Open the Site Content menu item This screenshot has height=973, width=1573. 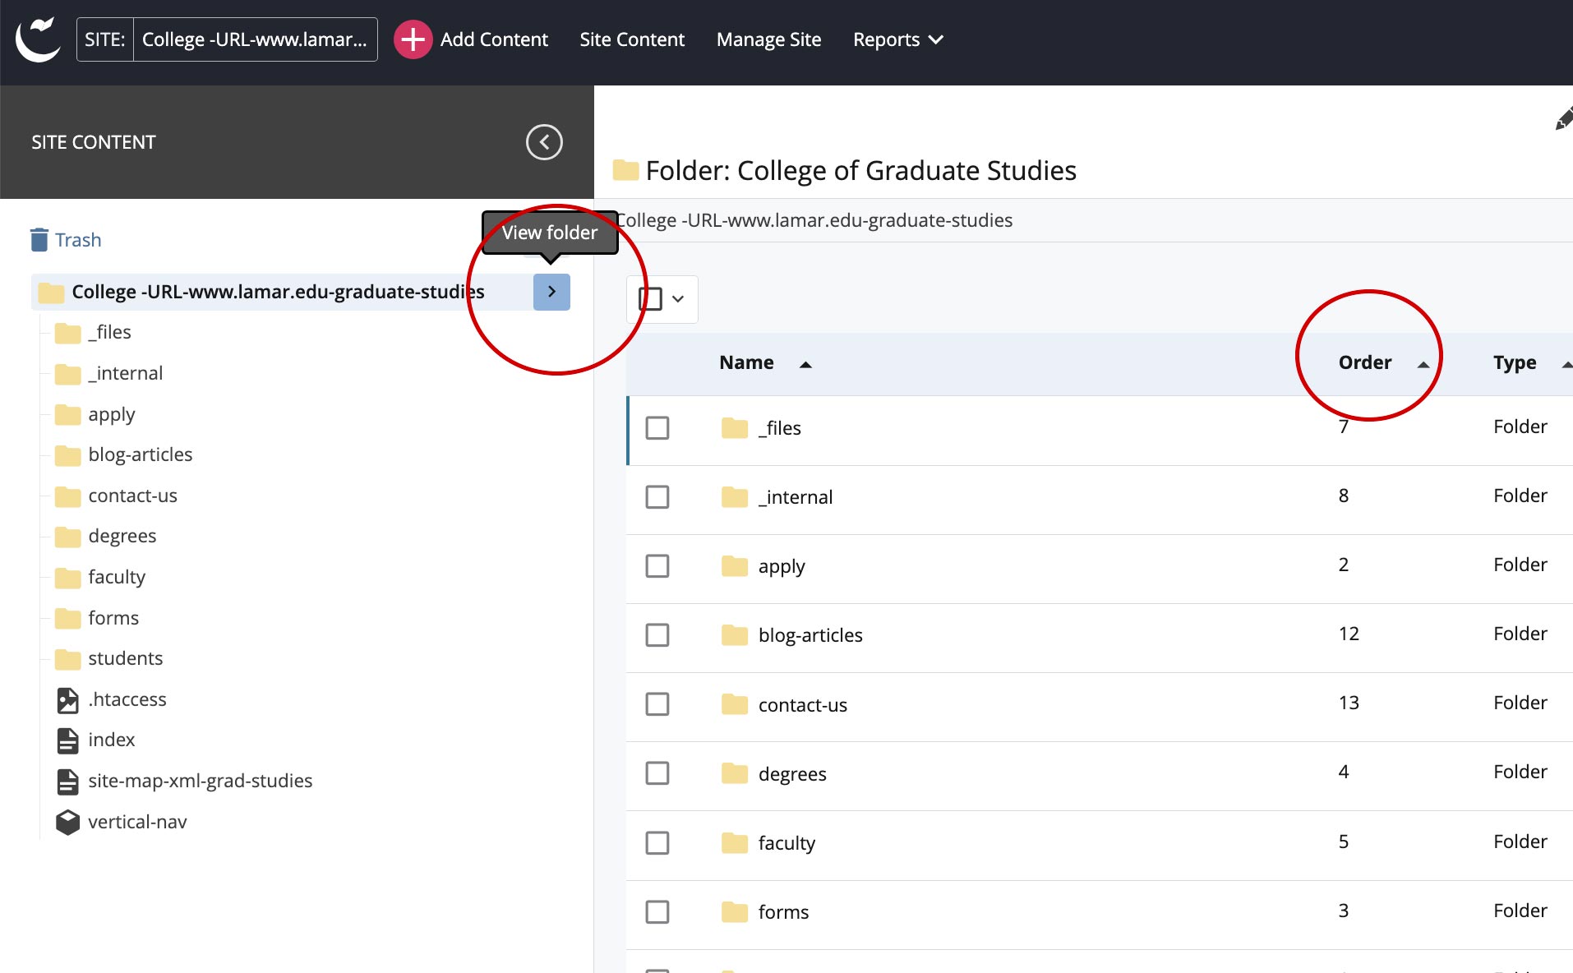tap(631, 39)
